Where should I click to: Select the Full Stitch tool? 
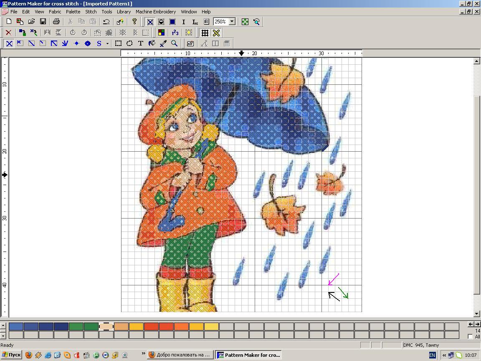click(9, 43)
